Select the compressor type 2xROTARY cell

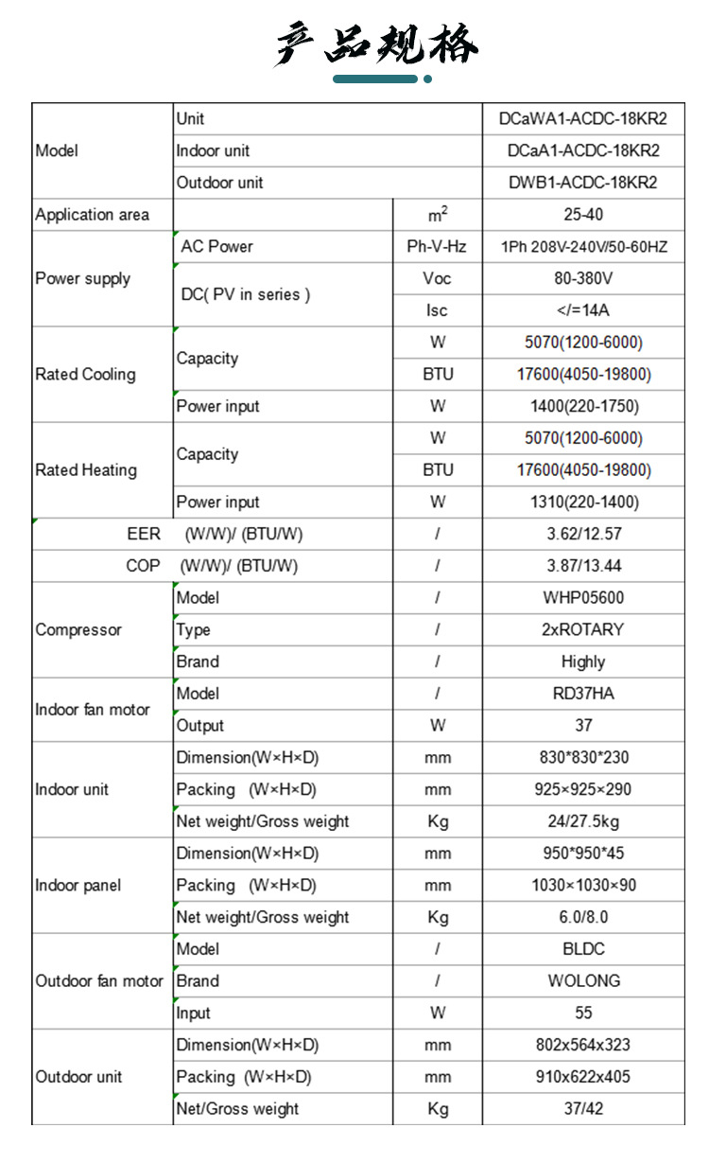(583, 630)
